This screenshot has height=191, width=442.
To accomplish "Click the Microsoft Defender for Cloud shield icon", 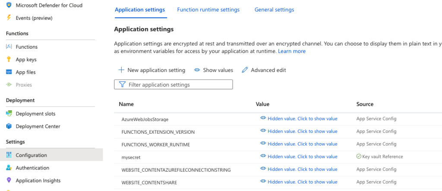I will click(x=9, y=5).
